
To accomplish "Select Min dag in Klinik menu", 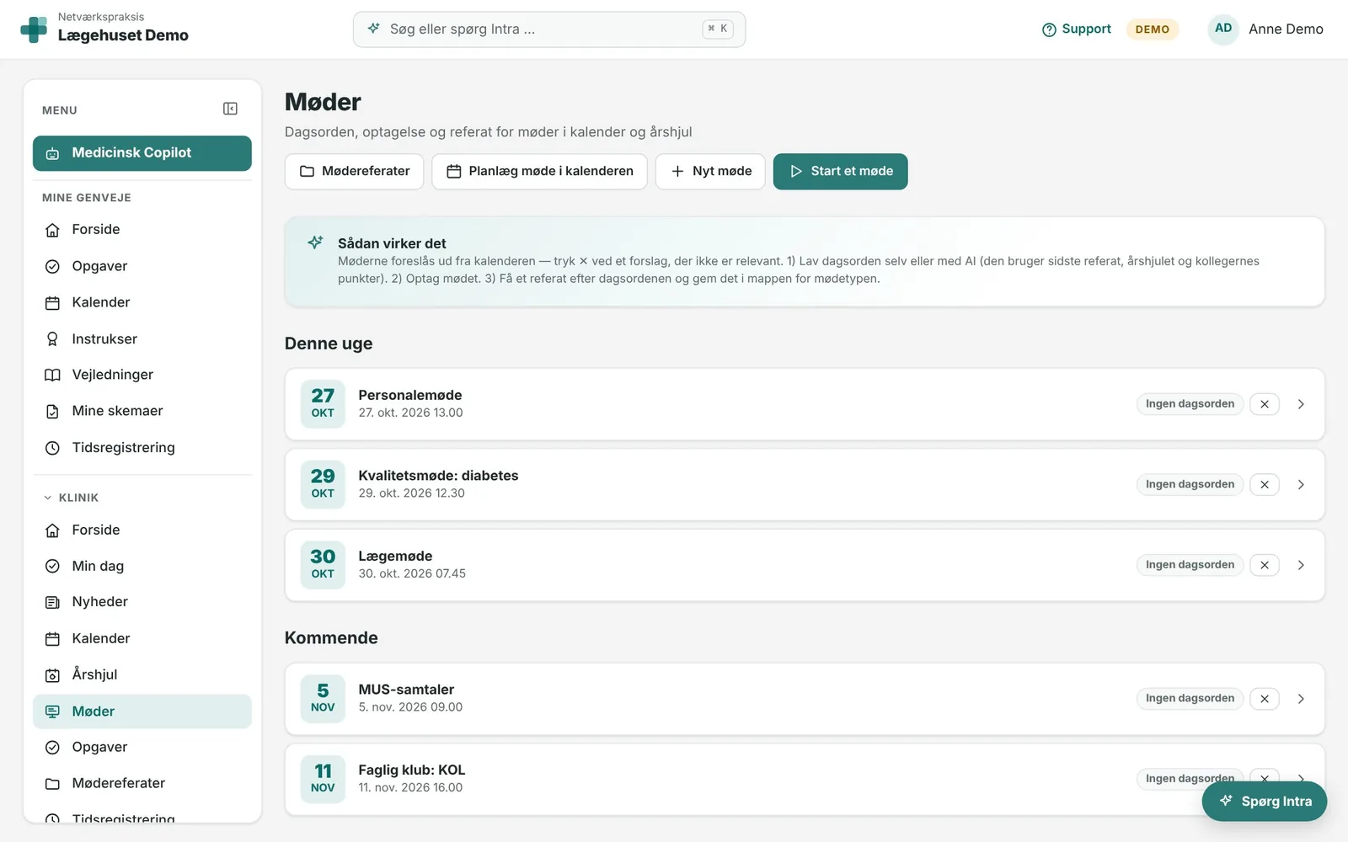I will (x=142, y=566).
